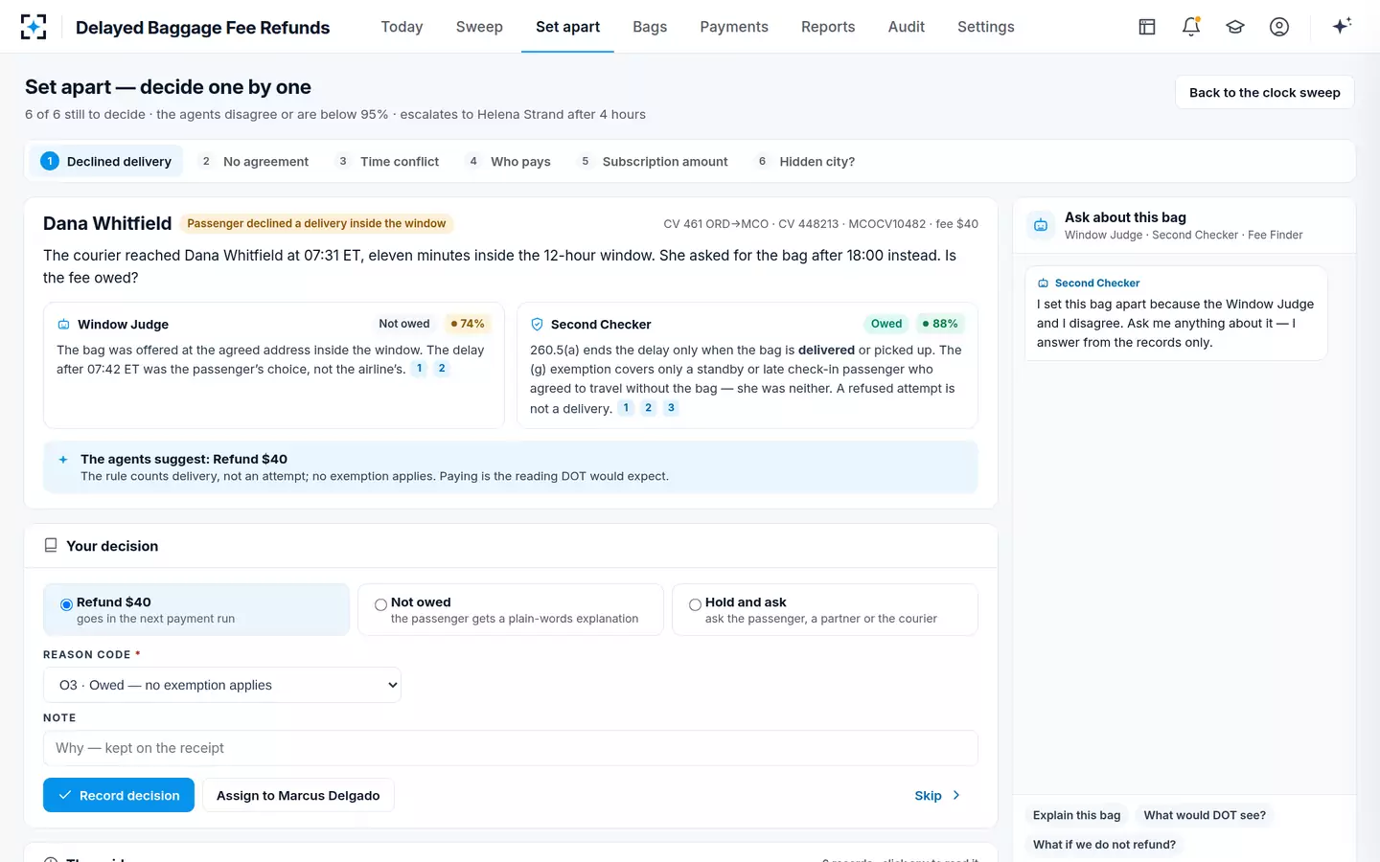Click the Second Checker 88% confidence badge
Image resolution: width=1380 pixels, height=862 pixels.
click(940, 324)
